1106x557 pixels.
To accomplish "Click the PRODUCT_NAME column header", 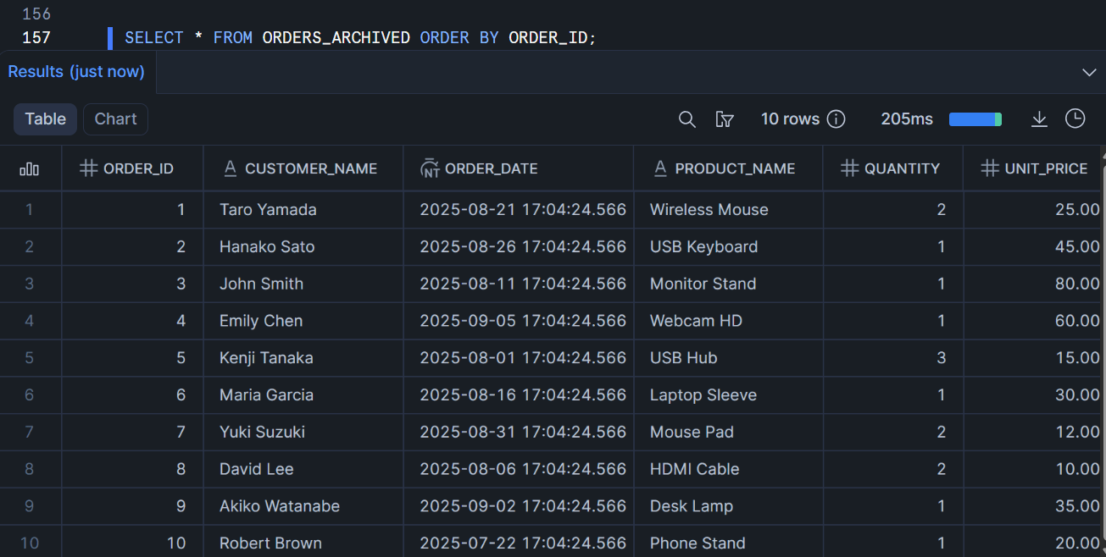I will tap(735, 168).
